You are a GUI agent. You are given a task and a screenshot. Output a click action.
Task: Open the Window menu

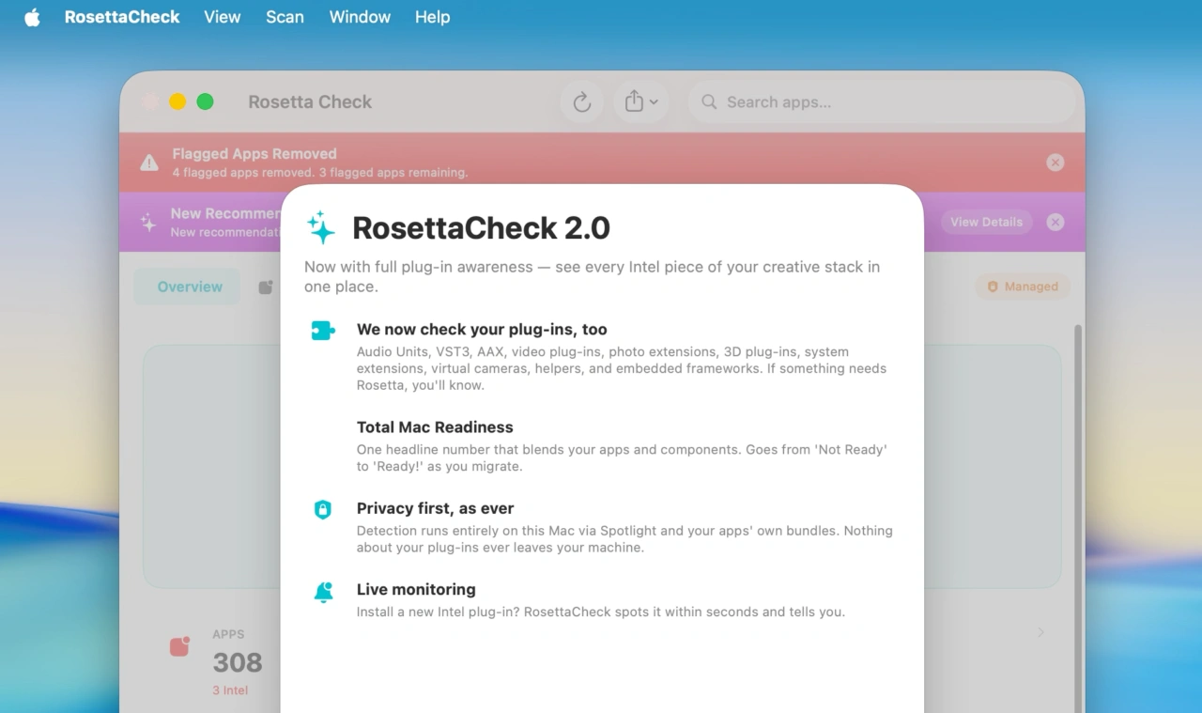pos(360,17)
